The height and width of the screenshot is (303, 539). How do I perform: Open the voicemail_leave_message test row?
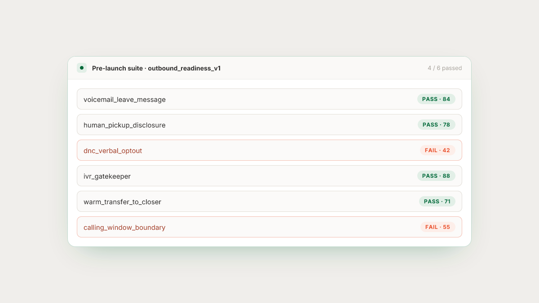pos(269,99)
